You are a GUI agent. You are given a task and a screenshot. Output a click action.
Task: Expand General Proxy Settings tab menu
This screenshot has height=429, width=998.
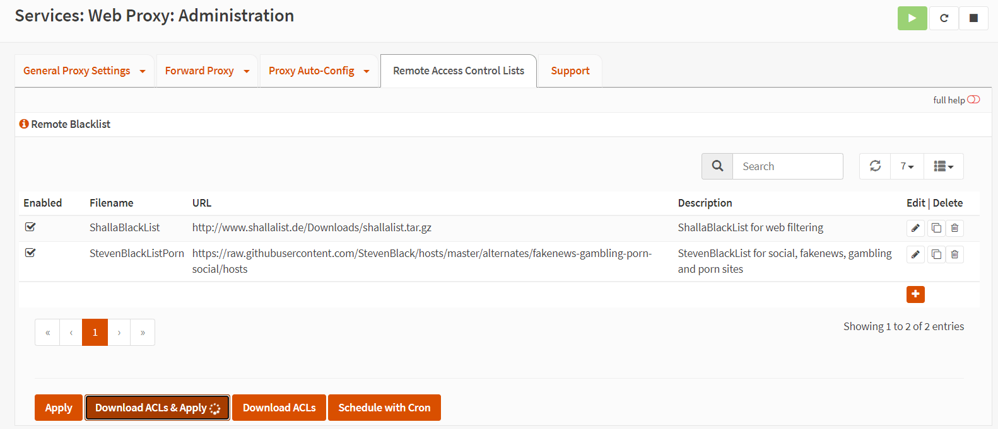coord(143,71)
